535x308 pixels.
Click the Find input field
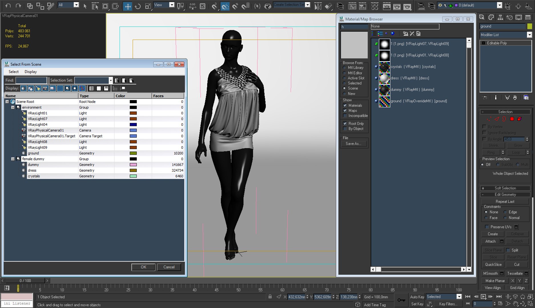[x=31, y=80]
